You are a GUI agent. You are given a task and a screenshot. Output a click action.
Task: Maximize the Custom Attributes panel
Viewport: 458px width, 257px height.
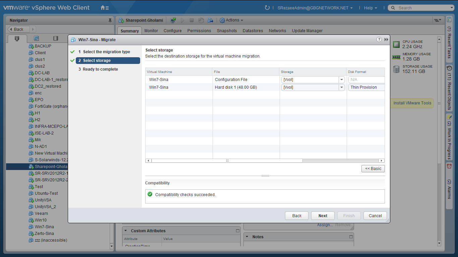coord(238,231)
